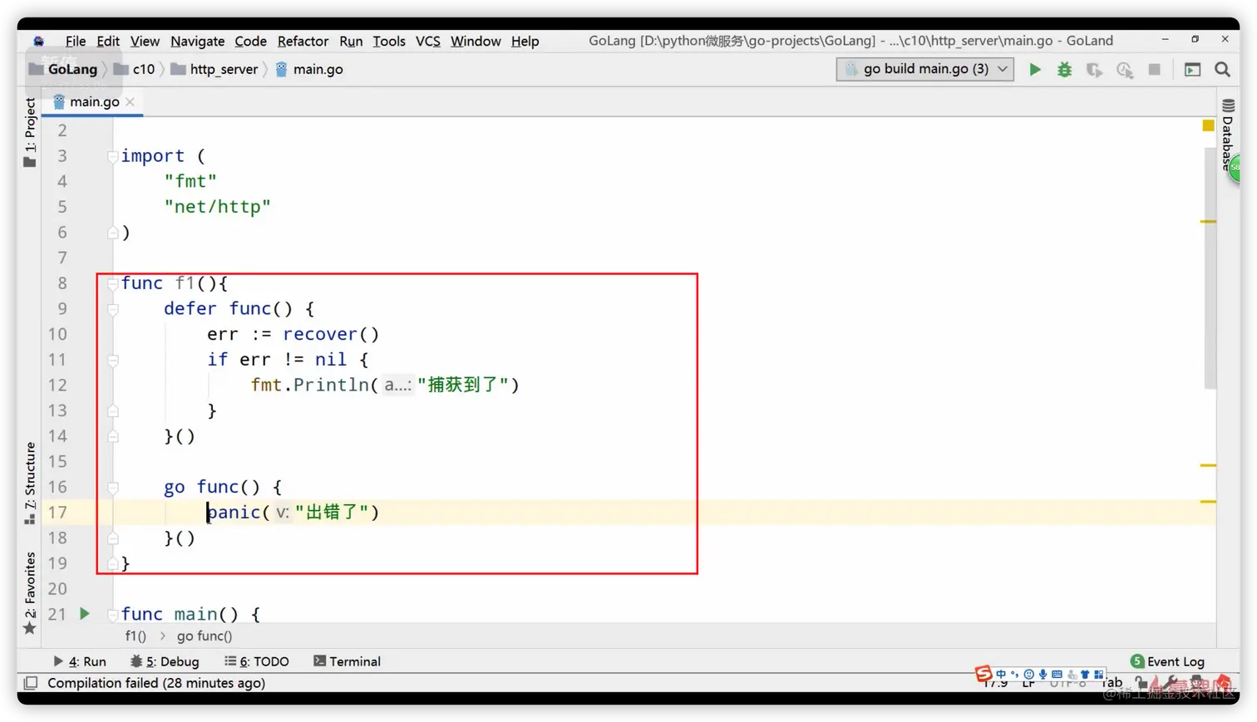1257x722 pixels.
Task: Click the Compilation failed status message
Action: [x=156, y=683]
